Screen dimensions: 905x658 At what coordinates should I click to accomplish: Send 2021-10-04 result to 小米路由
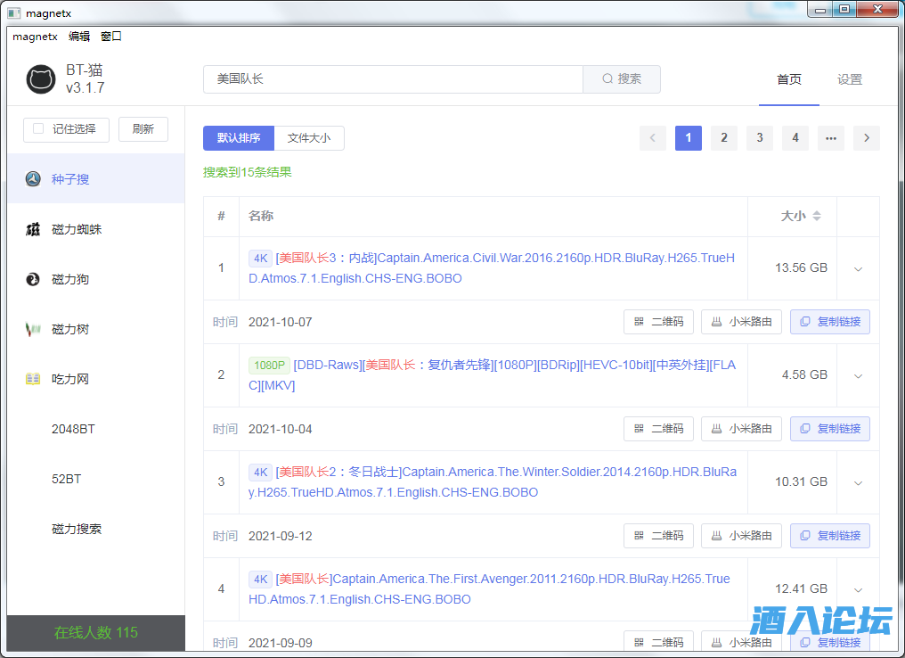pyautogui.click(x=741, y=429)
